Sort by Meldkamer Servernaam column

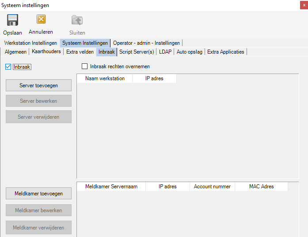click(111, 186)
